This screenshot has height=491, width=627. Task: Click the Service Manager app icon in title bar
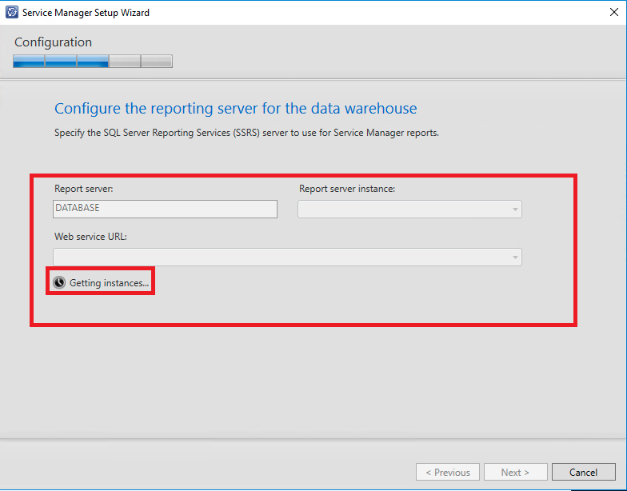click(11, 12)
